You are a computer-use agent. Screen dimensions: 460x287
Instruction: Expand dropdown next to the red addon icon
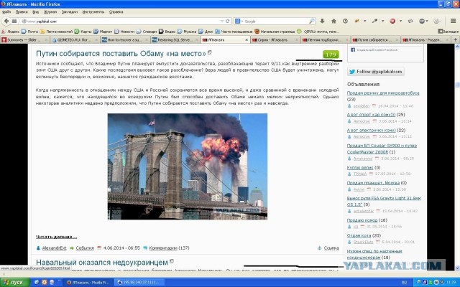tap(400, 21)
